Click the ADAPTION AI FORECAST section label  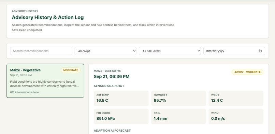click(112, 131)
